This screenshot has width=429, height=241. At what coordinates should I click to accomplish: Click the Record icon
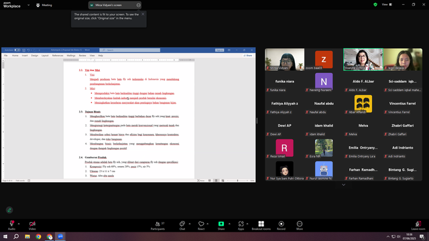coord(281,224)
